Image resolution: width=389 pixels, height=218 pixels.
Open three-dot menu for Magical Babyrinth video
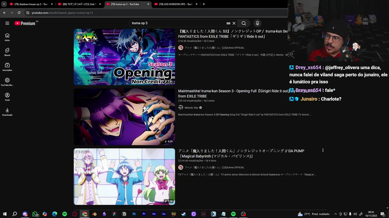(x=323, y=150)
